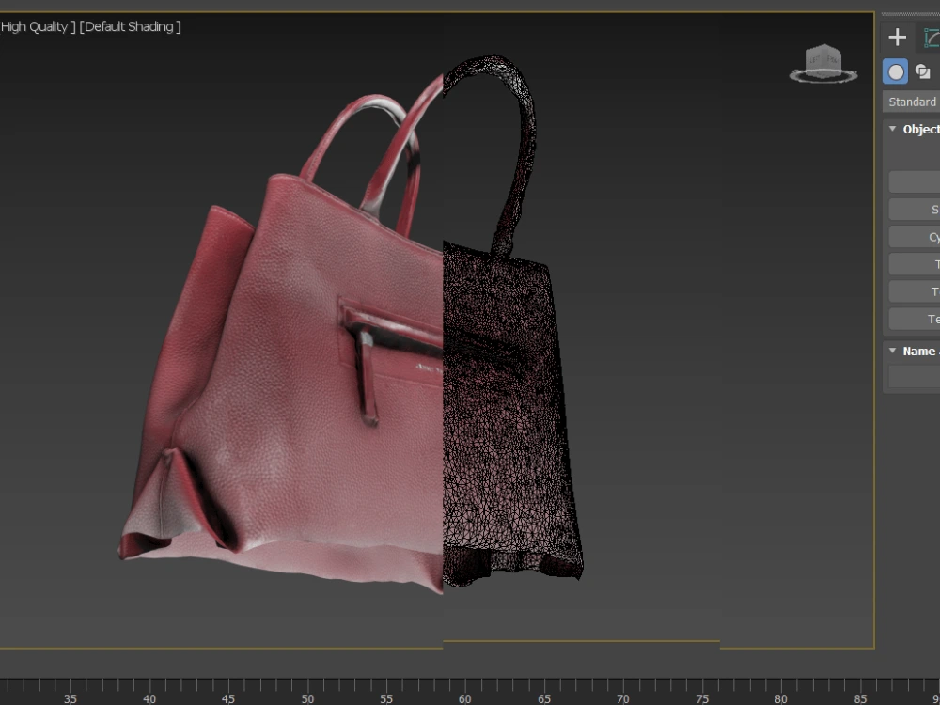Viewport: 940px width, 705px height.
Task: Open the High Quality viewport menu
Action: click(33, 26)
